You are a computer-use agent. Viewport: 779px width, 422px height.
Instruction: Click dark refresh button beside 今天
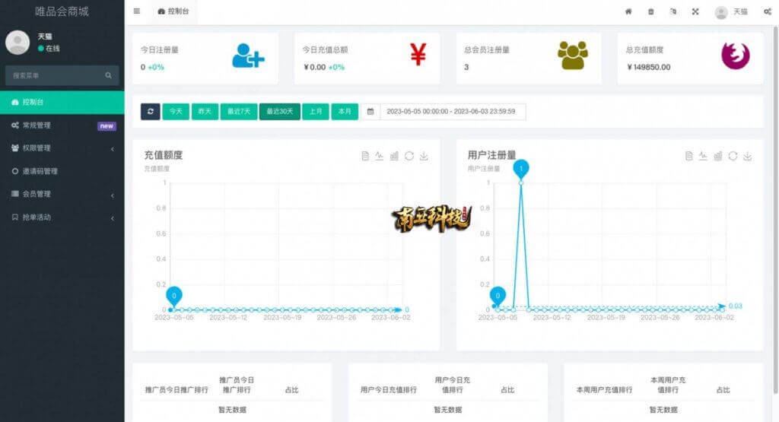[150, 111]
